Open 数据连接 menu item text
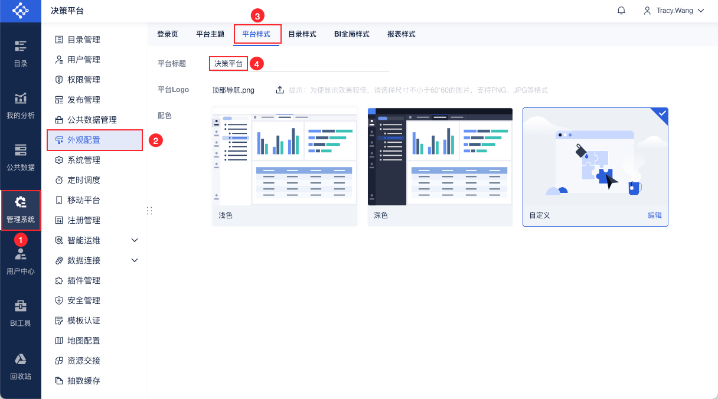 (84, 260)
